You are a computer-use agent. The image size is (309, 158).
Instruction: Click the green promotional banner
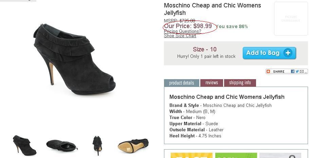236,155
